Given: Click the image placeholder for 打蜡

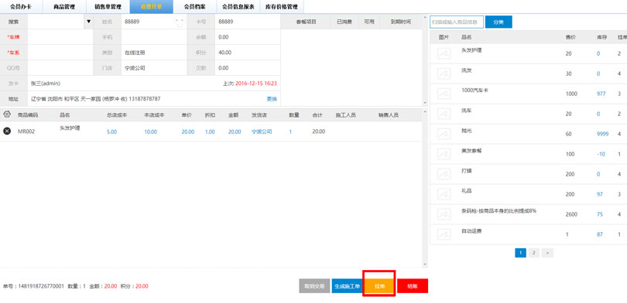Looking at the screenshot, I should (444, 174).
